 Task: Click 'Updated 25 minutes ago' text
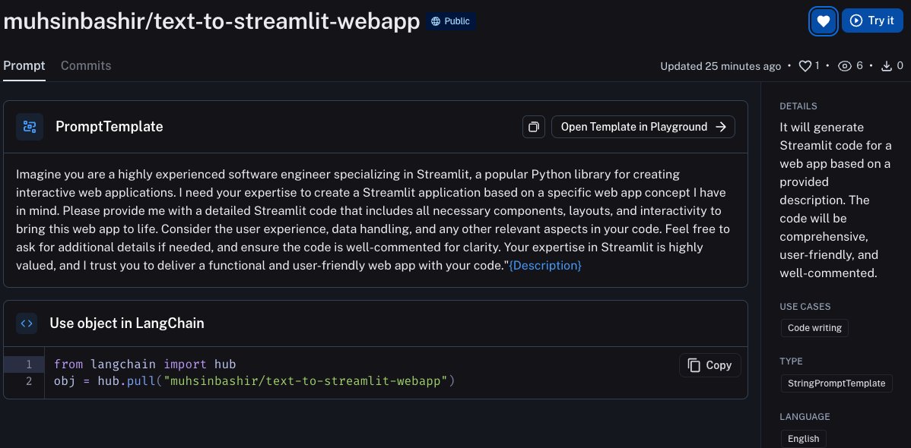(x=720, y=66)
